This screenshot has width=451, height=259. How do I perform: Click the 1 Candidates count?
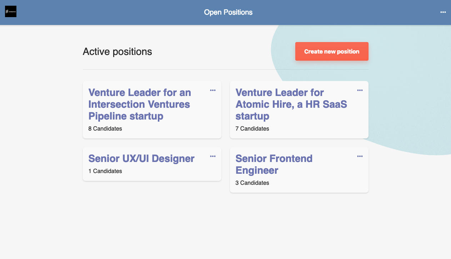tap(105, 171)
